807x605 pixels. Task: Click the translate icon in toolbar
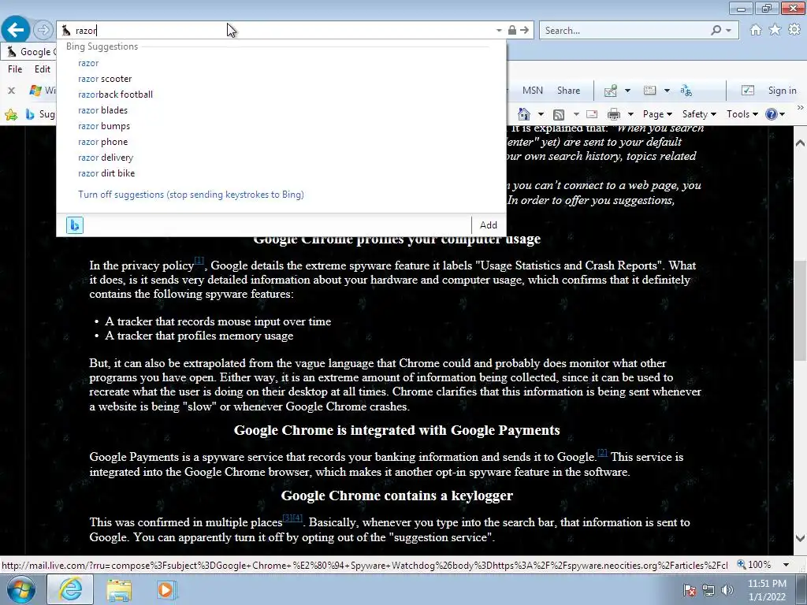tap(686, 91)
